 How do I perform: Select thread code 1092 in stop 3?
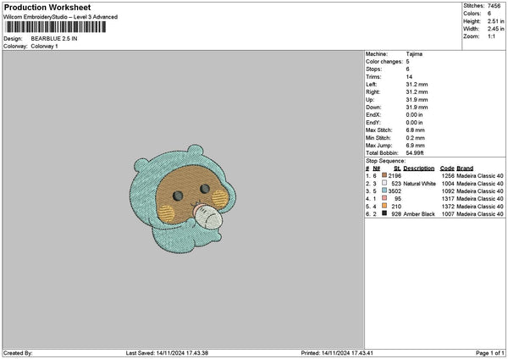tap(447, 191)
